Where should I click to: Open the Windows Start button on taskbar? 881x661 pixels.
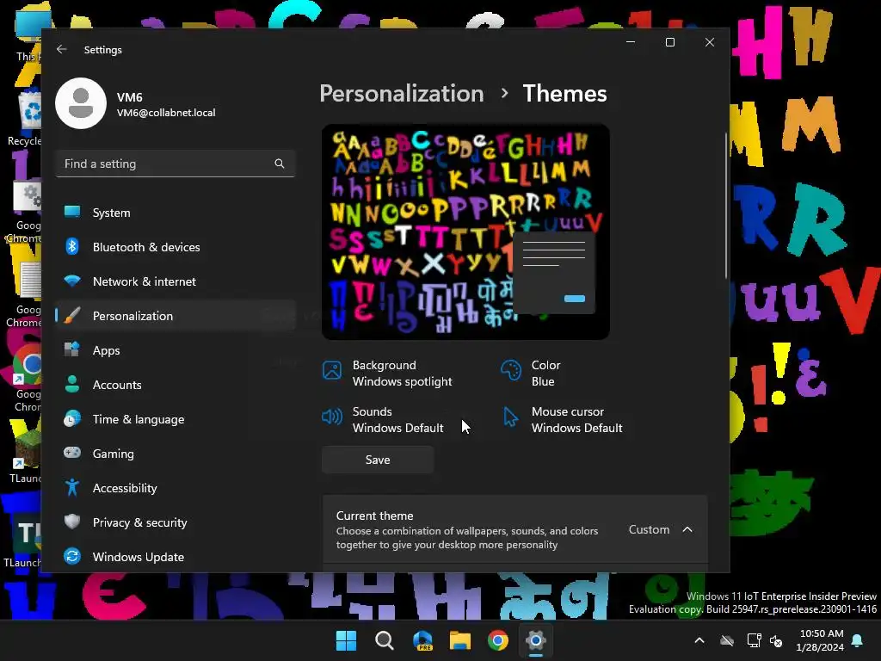coord(346,640)
